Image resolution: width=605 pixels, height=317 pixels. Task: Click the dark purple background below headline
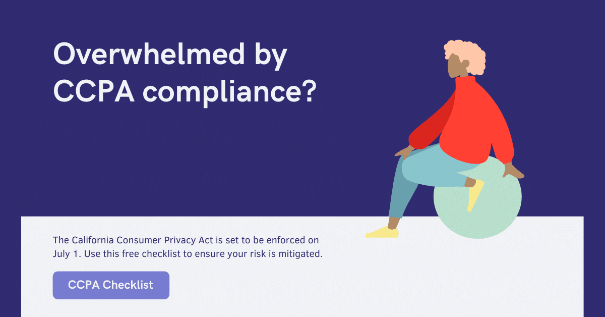pos(202,162)
